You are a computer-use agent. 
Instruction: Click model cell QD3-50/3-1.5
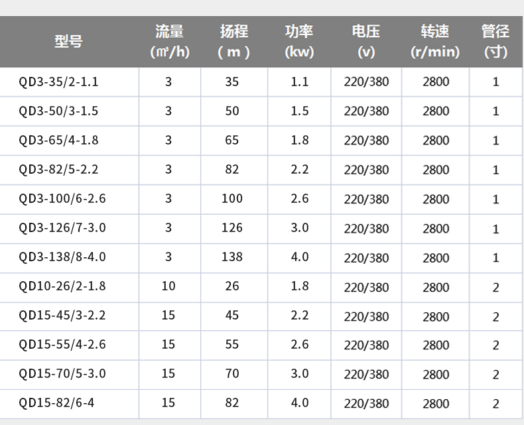[x=59, y=111]
